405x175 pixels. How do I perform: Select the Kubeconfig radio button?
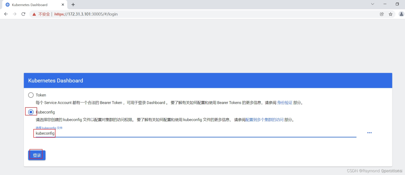[x=31, y=112]
